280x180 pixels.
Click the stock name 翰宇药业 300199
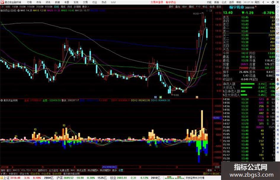coord(241,7)
